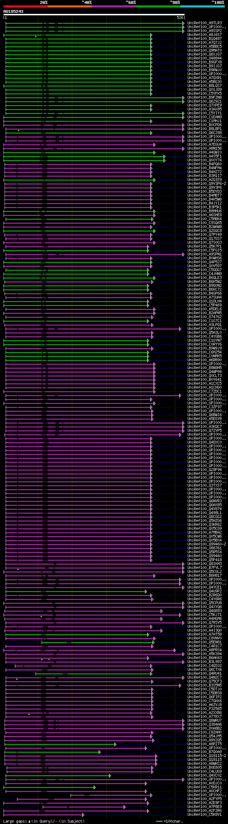Select the UniRef100_B9FZN8 entry

(204, 98)
